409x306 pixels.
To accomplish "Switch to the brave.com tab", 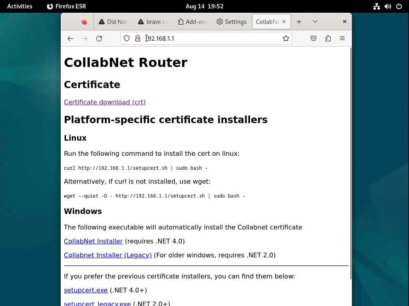I will tap(153, 22).
